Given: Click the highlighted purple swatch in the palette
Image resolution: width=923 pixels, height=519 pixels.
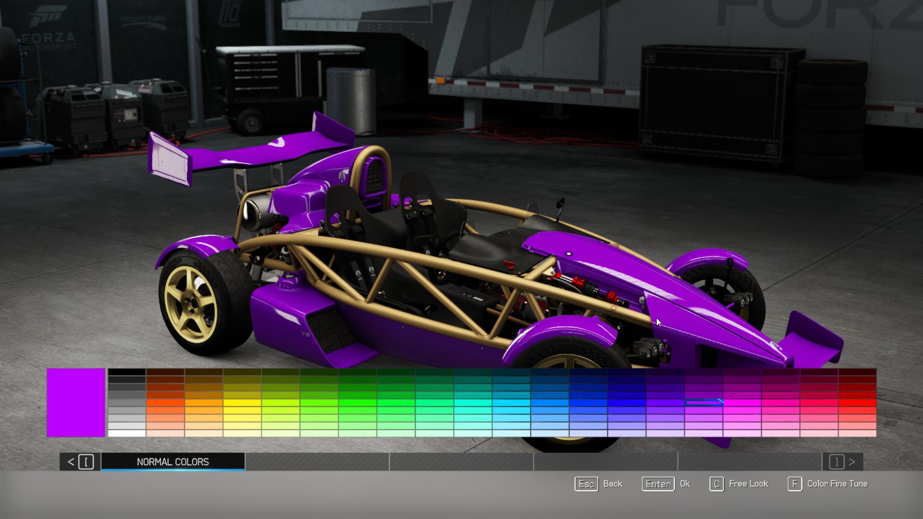Looking at the screenshot, I should coord(703,403).
